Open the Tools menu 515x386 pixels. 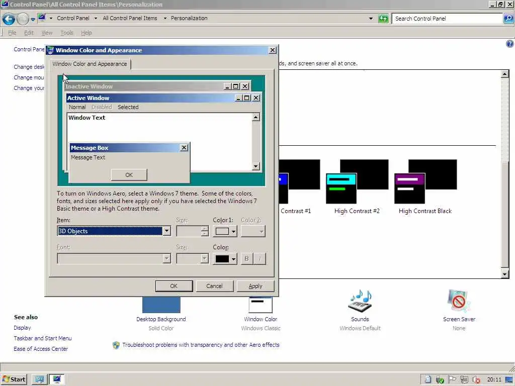pyautogui.click(x=67, y=33)
